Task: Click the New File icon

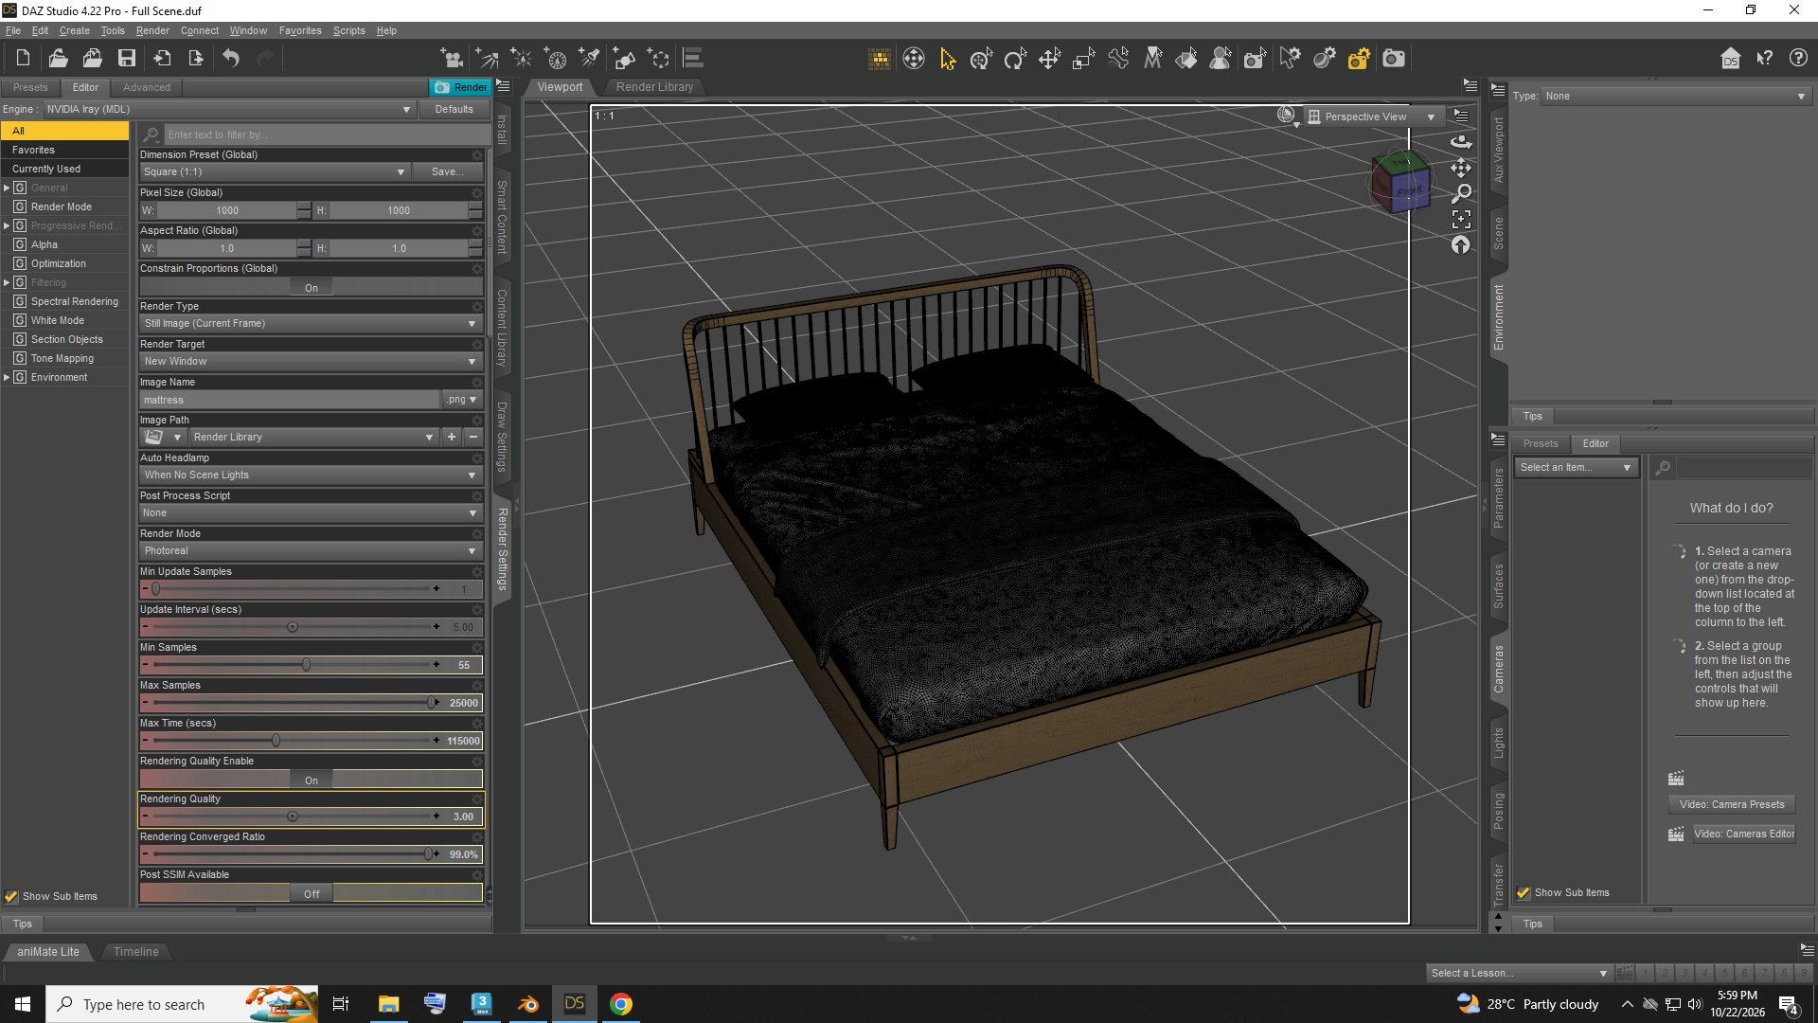Action: tap(23, 59)
